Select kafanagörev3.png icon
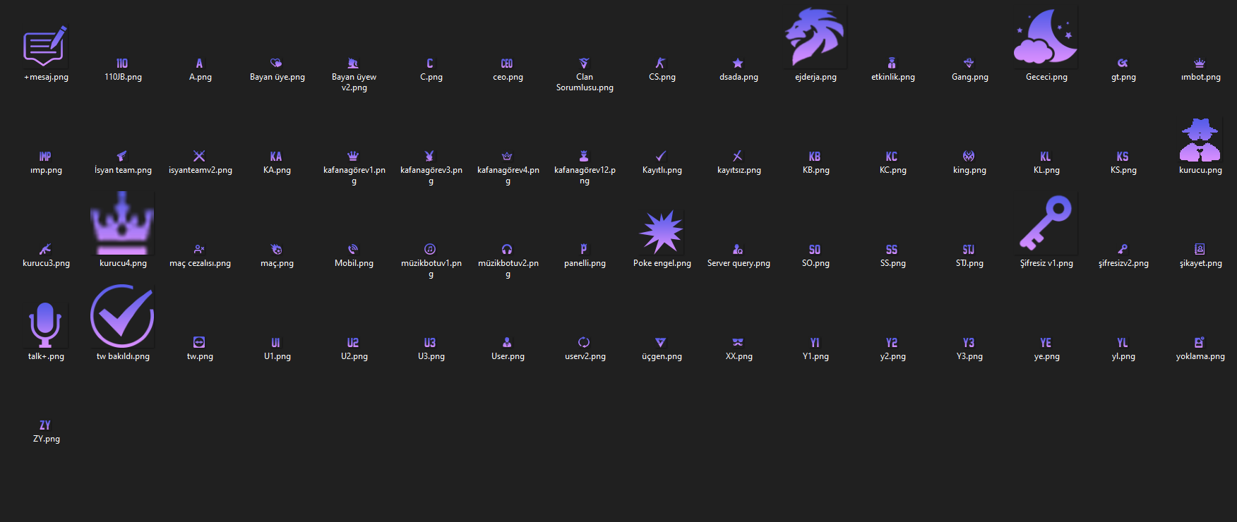The image size is (1237, 522). point(430,157)
